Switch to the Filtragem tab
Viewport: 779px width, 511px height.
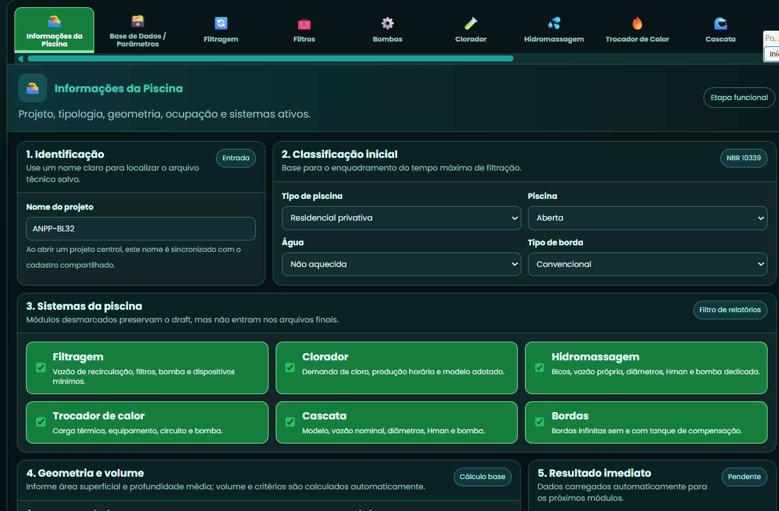click(221, 30)
